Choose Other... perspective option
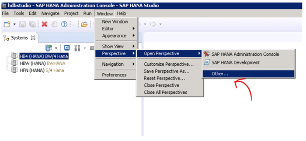 coord(248,74)
